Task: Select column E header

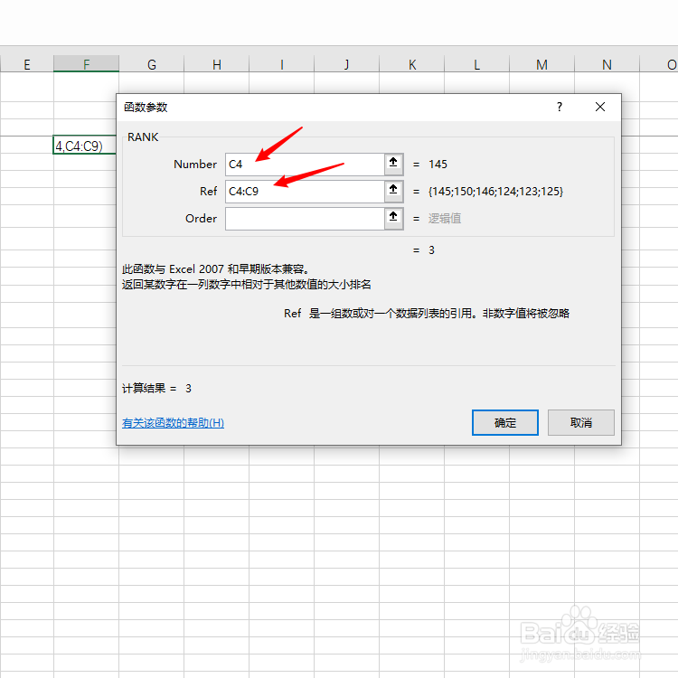Action: [x=27, y=64]
